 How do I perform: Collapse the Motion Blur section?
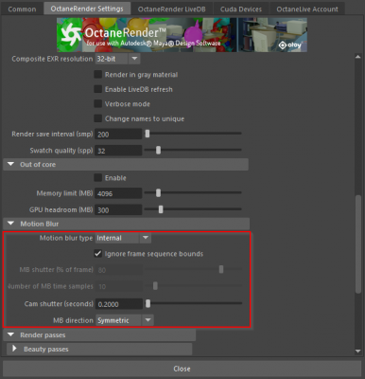(10, 224)
